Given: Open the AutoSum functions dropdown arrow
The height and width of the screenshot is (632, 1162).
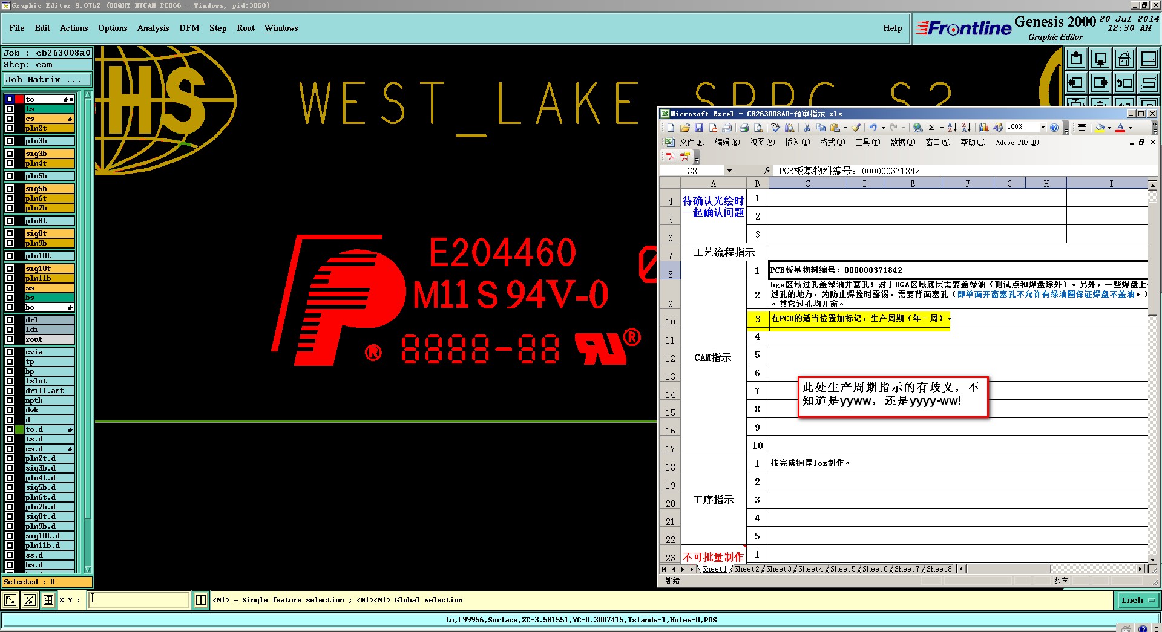Looking at the screenshot, I should pos(941,128).
